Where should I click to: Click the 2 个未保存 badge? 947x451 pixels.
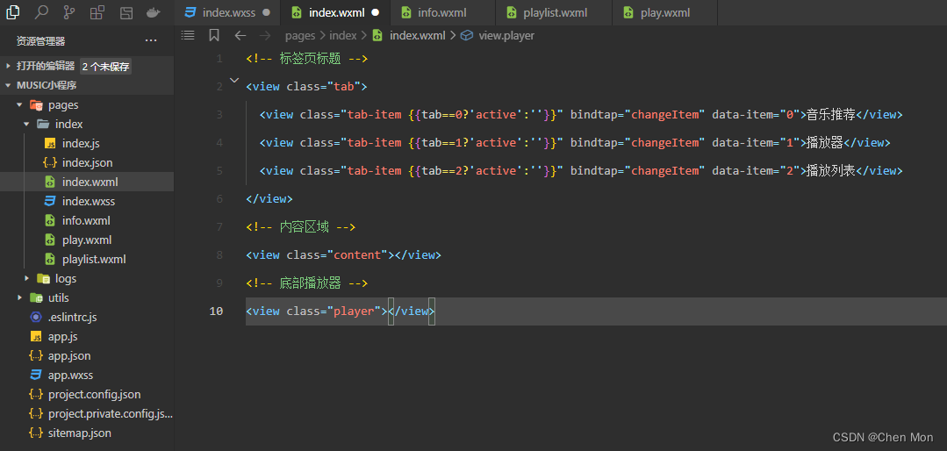(x=105, y=67)
